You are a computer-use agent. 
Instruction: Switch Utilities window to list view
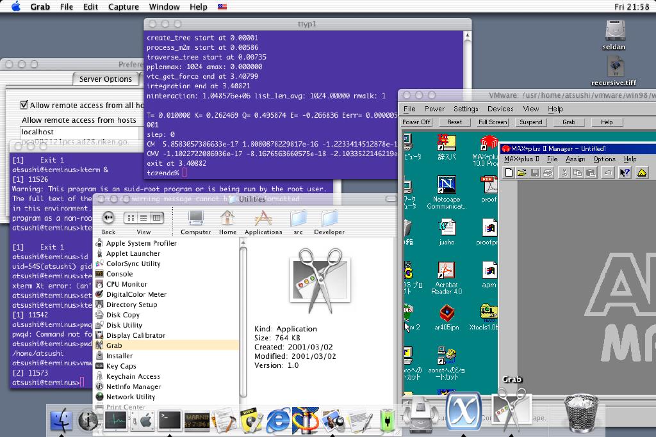(x=143, y=218)
